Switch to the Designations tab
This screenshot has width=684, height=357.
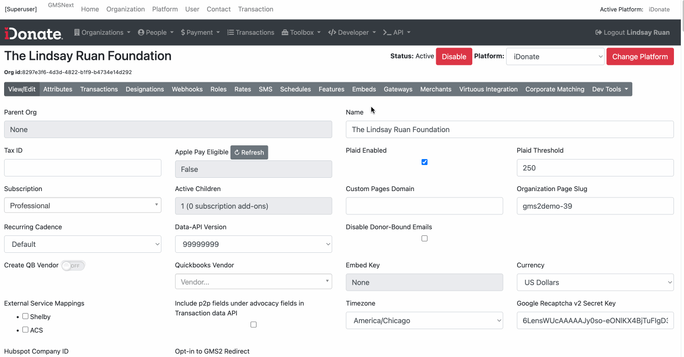click(x=144, y=89)
